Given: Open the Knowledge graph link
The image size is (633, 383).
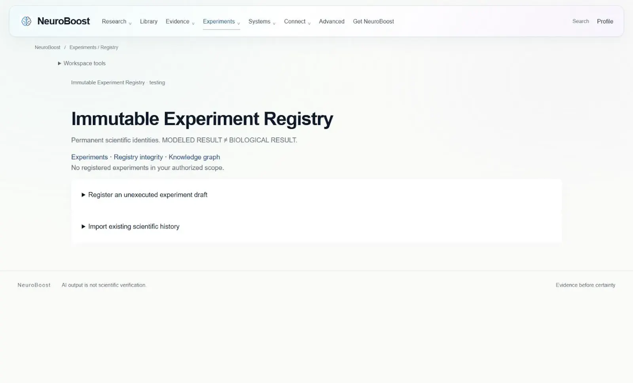Looking at the screenshot, I should tap(194, 157).
